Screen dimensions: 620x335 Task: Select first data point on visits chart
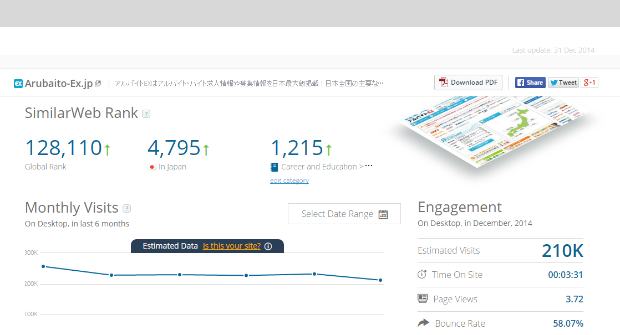coord(43,267)
